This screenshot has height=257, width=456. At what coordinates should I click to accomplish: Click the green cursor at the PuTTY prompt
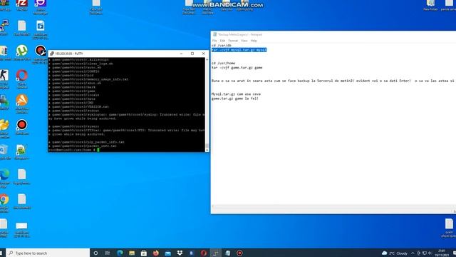click(98, 150)
